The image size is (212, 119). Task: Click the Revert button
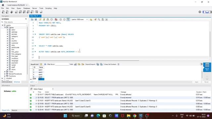coord(206,82)
